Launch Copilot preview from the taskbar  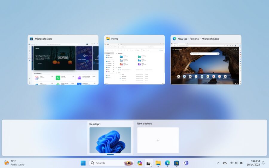pyautogui.click(x=140, y=163)
